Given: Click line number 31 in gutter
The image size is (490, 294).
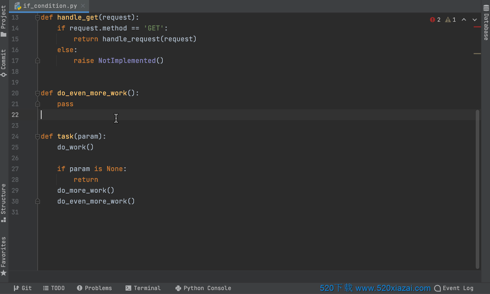Looking at the screenshot, I should pyautogui.click(x=15, y=212).
